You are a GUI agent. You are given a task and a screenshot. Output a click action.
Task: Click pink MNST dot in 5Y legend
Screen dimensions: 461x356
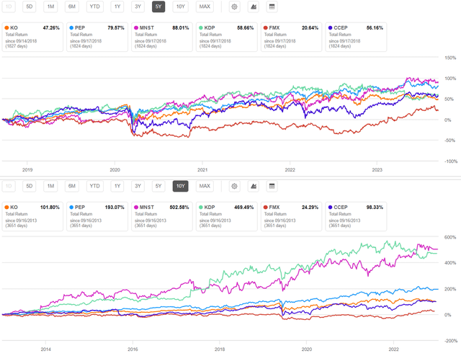click(136, 27)
